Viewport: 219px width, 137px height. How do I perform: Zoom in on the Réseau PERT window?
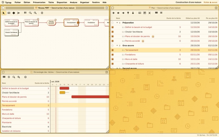[35, 13]
